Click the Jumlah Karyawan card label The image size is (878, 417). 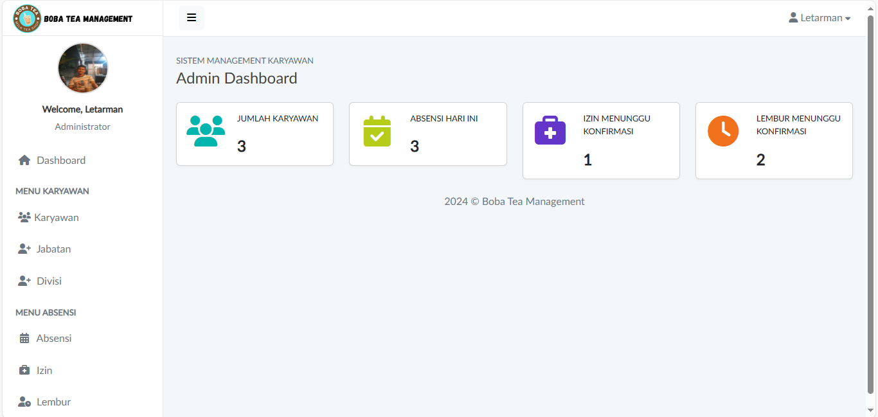pos(278,118)
